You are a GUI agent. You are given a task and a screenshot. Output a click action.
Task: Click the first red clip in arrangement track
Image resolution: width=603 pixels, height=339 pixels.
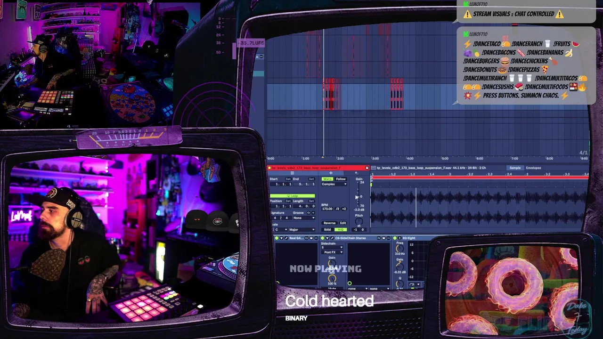pos(331,94)
